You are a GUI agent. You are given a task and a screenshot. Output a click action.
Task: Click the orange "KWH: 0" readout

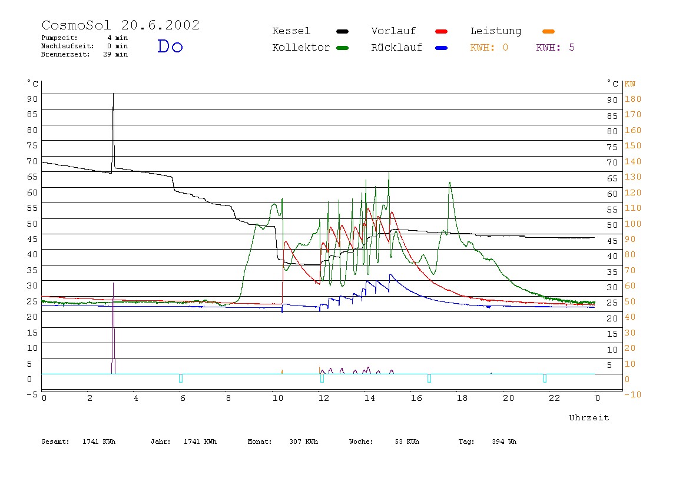point(489,48)
